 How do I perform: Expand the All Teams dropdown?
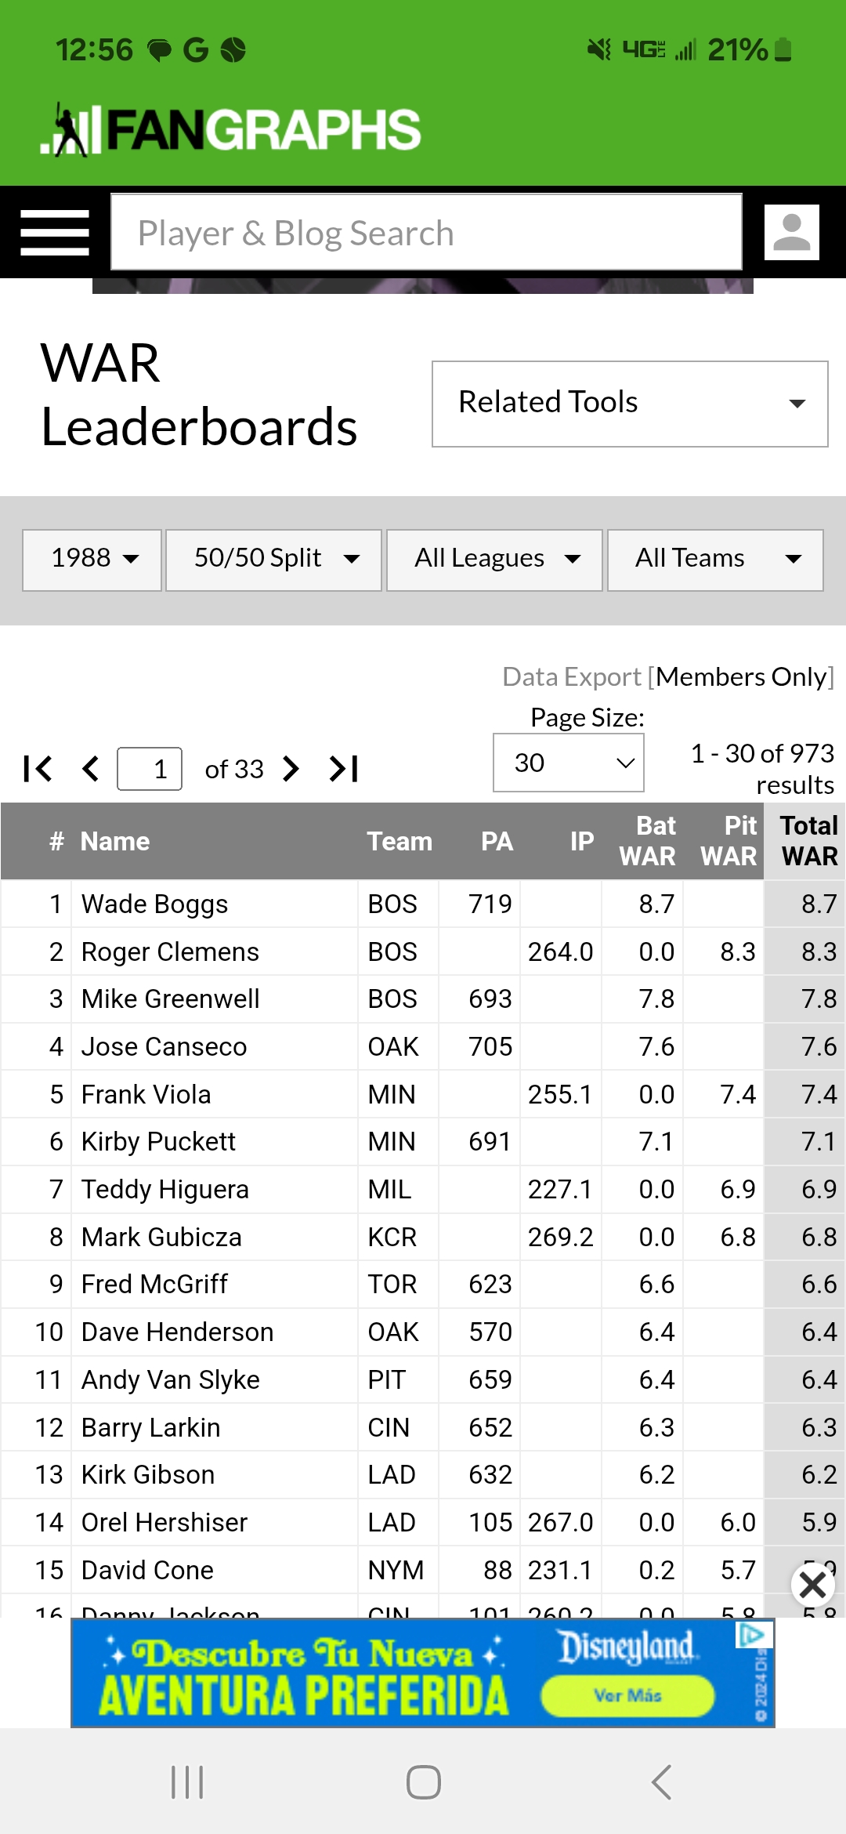[x=715, y=560]
